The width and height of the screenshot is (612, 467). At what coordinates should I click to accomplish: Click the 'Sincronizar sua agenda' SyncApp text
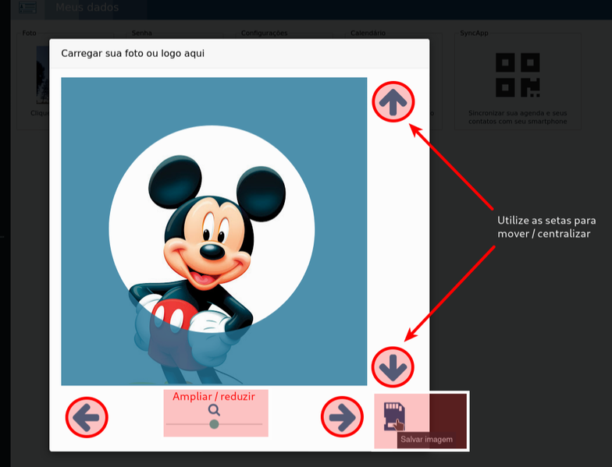point(518,117)
